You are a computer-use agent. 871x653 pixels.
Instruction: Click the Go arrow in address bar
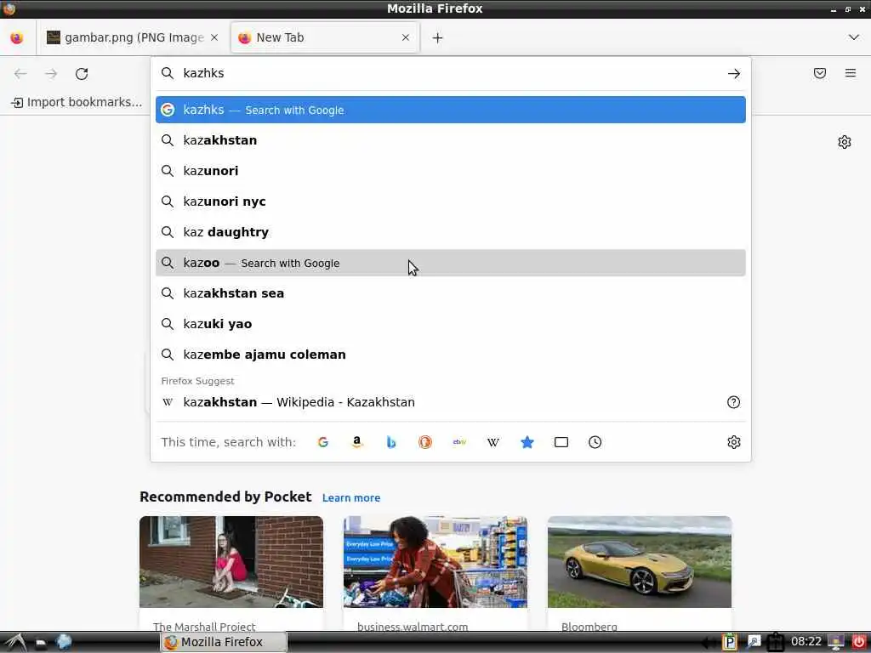(x=734, y=73)
